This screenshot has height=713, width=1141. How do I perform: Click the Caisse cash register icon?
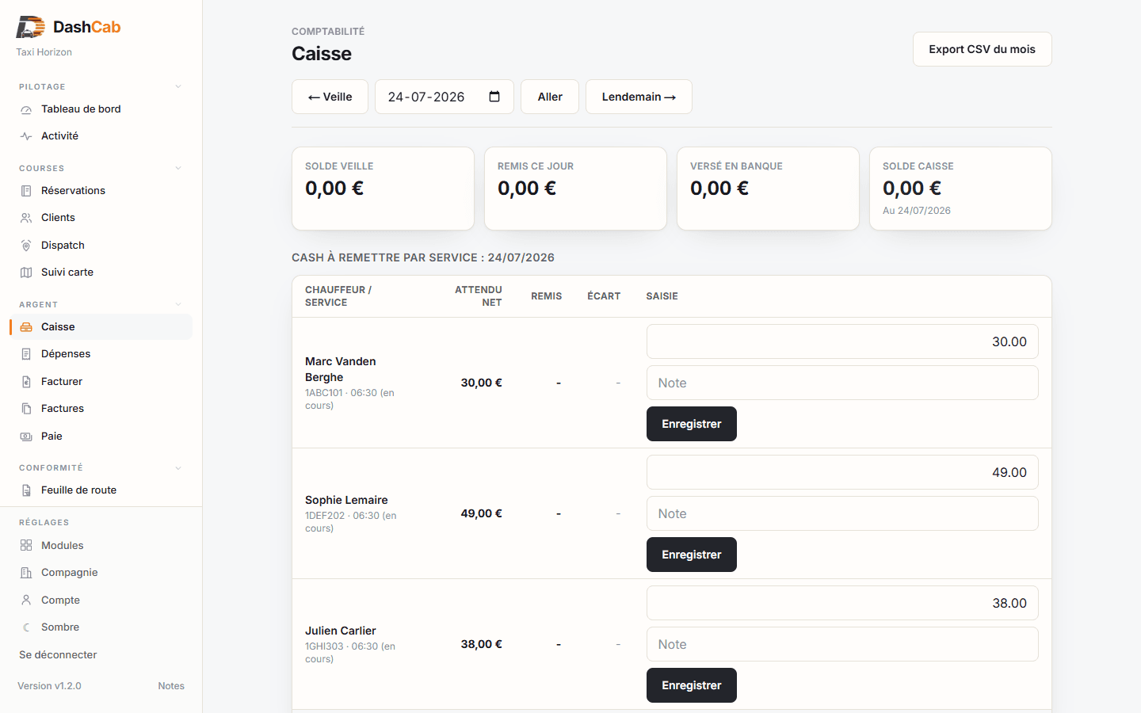[26, 327]
